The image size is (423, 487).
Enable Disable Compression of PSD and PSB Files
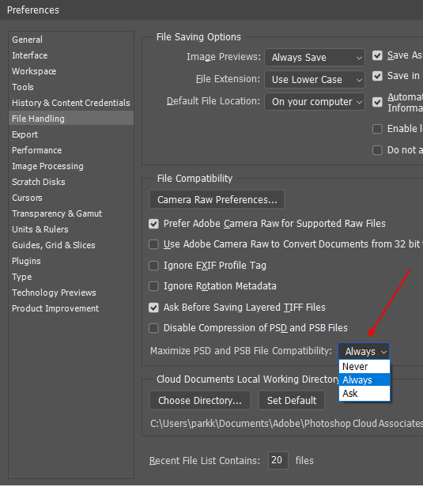[153, 328]
